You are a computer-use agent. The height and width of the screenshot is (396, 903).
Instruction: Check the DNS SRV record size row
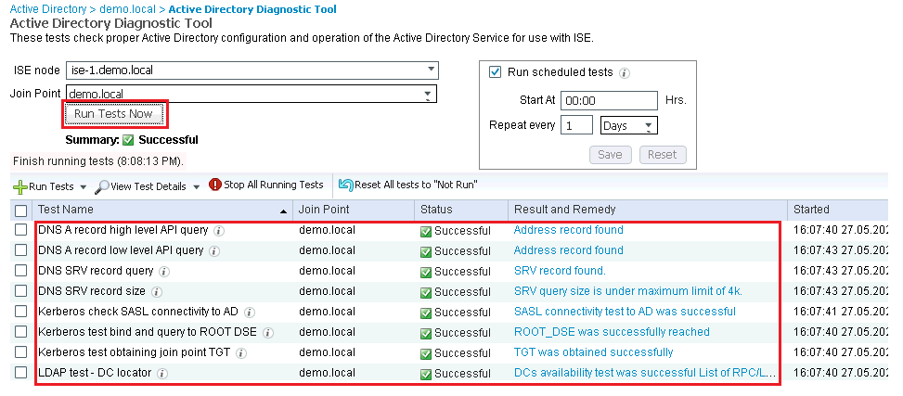pyautogui.click(x=20, y=290)
